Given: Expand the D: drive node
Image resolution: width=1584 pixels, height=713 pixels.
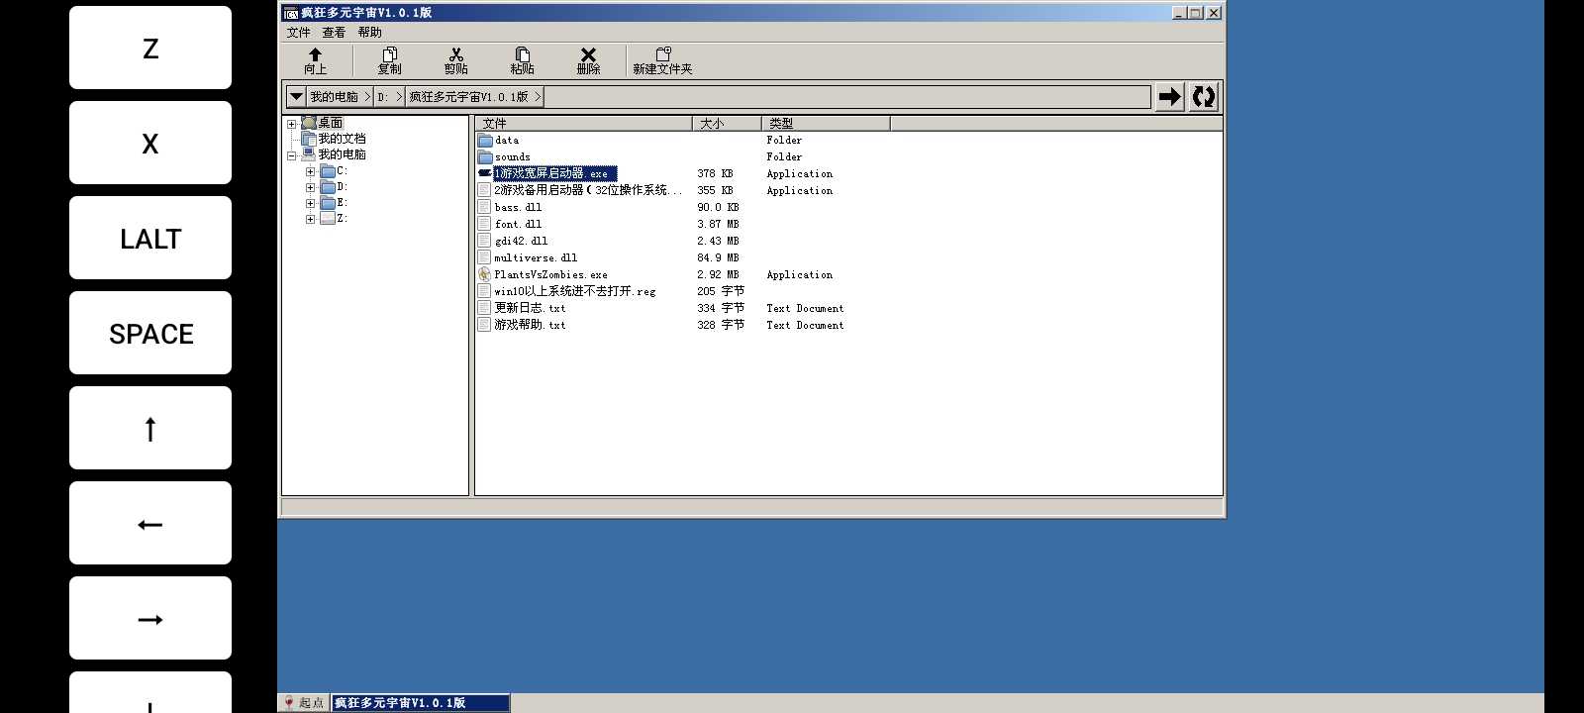Looking at the screenshot, I should pos(310,187).
